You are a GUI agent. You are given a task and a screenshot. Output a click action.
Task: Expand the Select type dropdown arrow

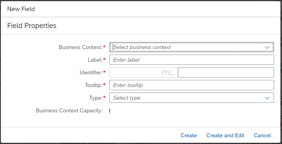(x=267, y=98)
